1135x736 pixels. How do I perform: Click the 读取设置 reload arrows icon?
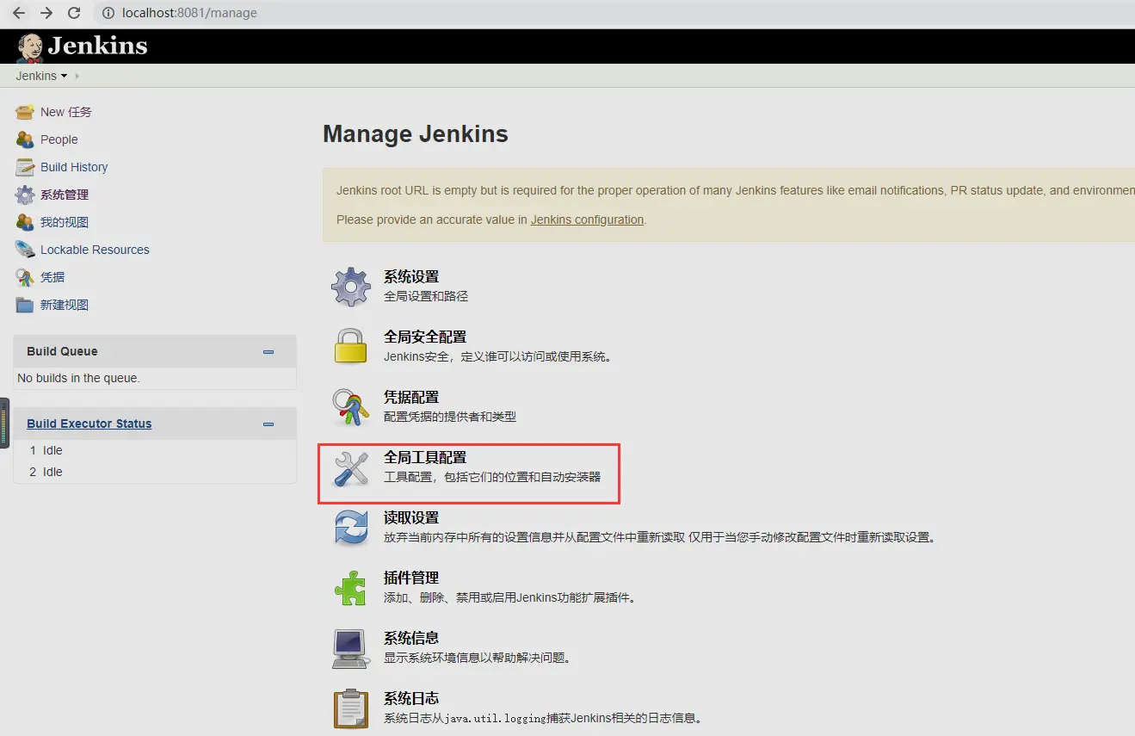point(351,528)
